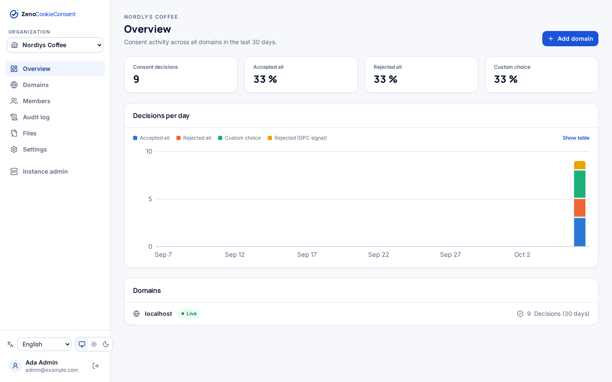
Task: Click the green Custom choice bar segment
Action: 580,184
